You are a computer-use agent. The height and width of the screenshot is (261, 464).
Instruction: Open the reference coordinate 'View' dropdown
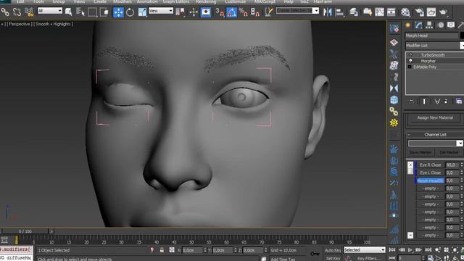[x=161, y=11]
